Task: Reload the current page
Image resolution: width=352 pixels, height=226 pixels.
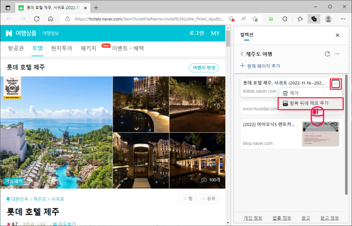Action: pyautogui.click(x=37, y=19)
